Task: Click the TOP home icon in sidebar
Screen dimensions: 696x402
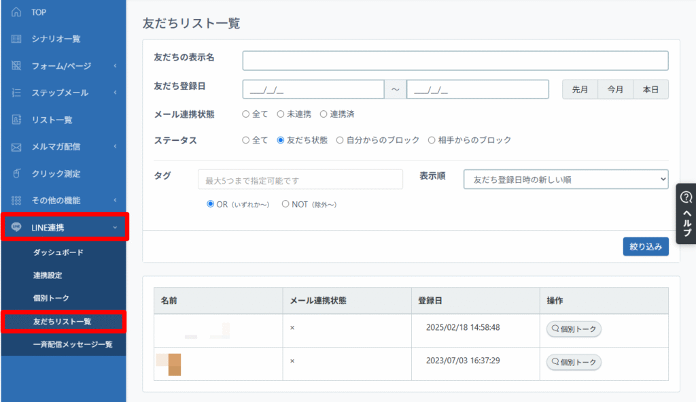Action: coord(16,12)
